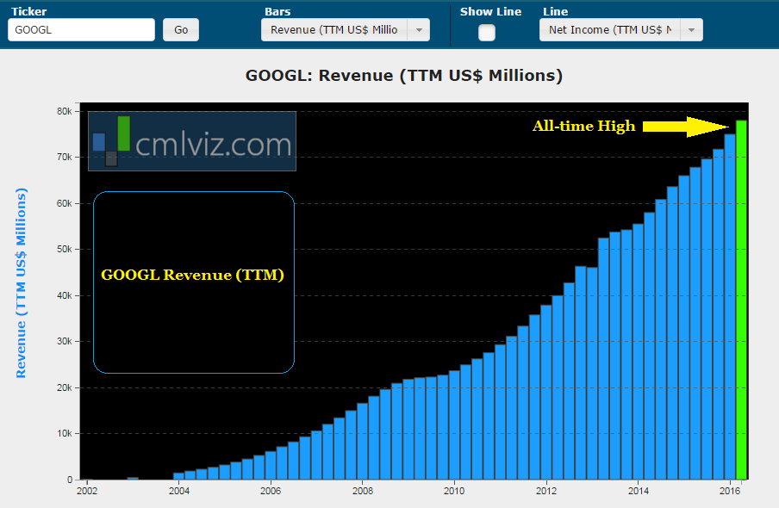Click the Go button
779x508 pixels.
(x=181, y=30)
